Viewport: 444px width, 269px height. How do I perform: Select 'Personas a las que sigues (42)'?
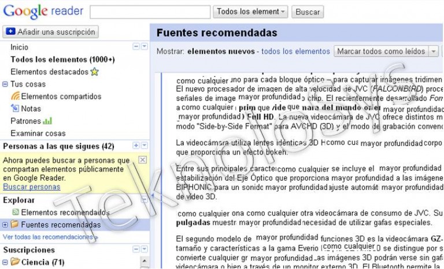coord(58,146)
